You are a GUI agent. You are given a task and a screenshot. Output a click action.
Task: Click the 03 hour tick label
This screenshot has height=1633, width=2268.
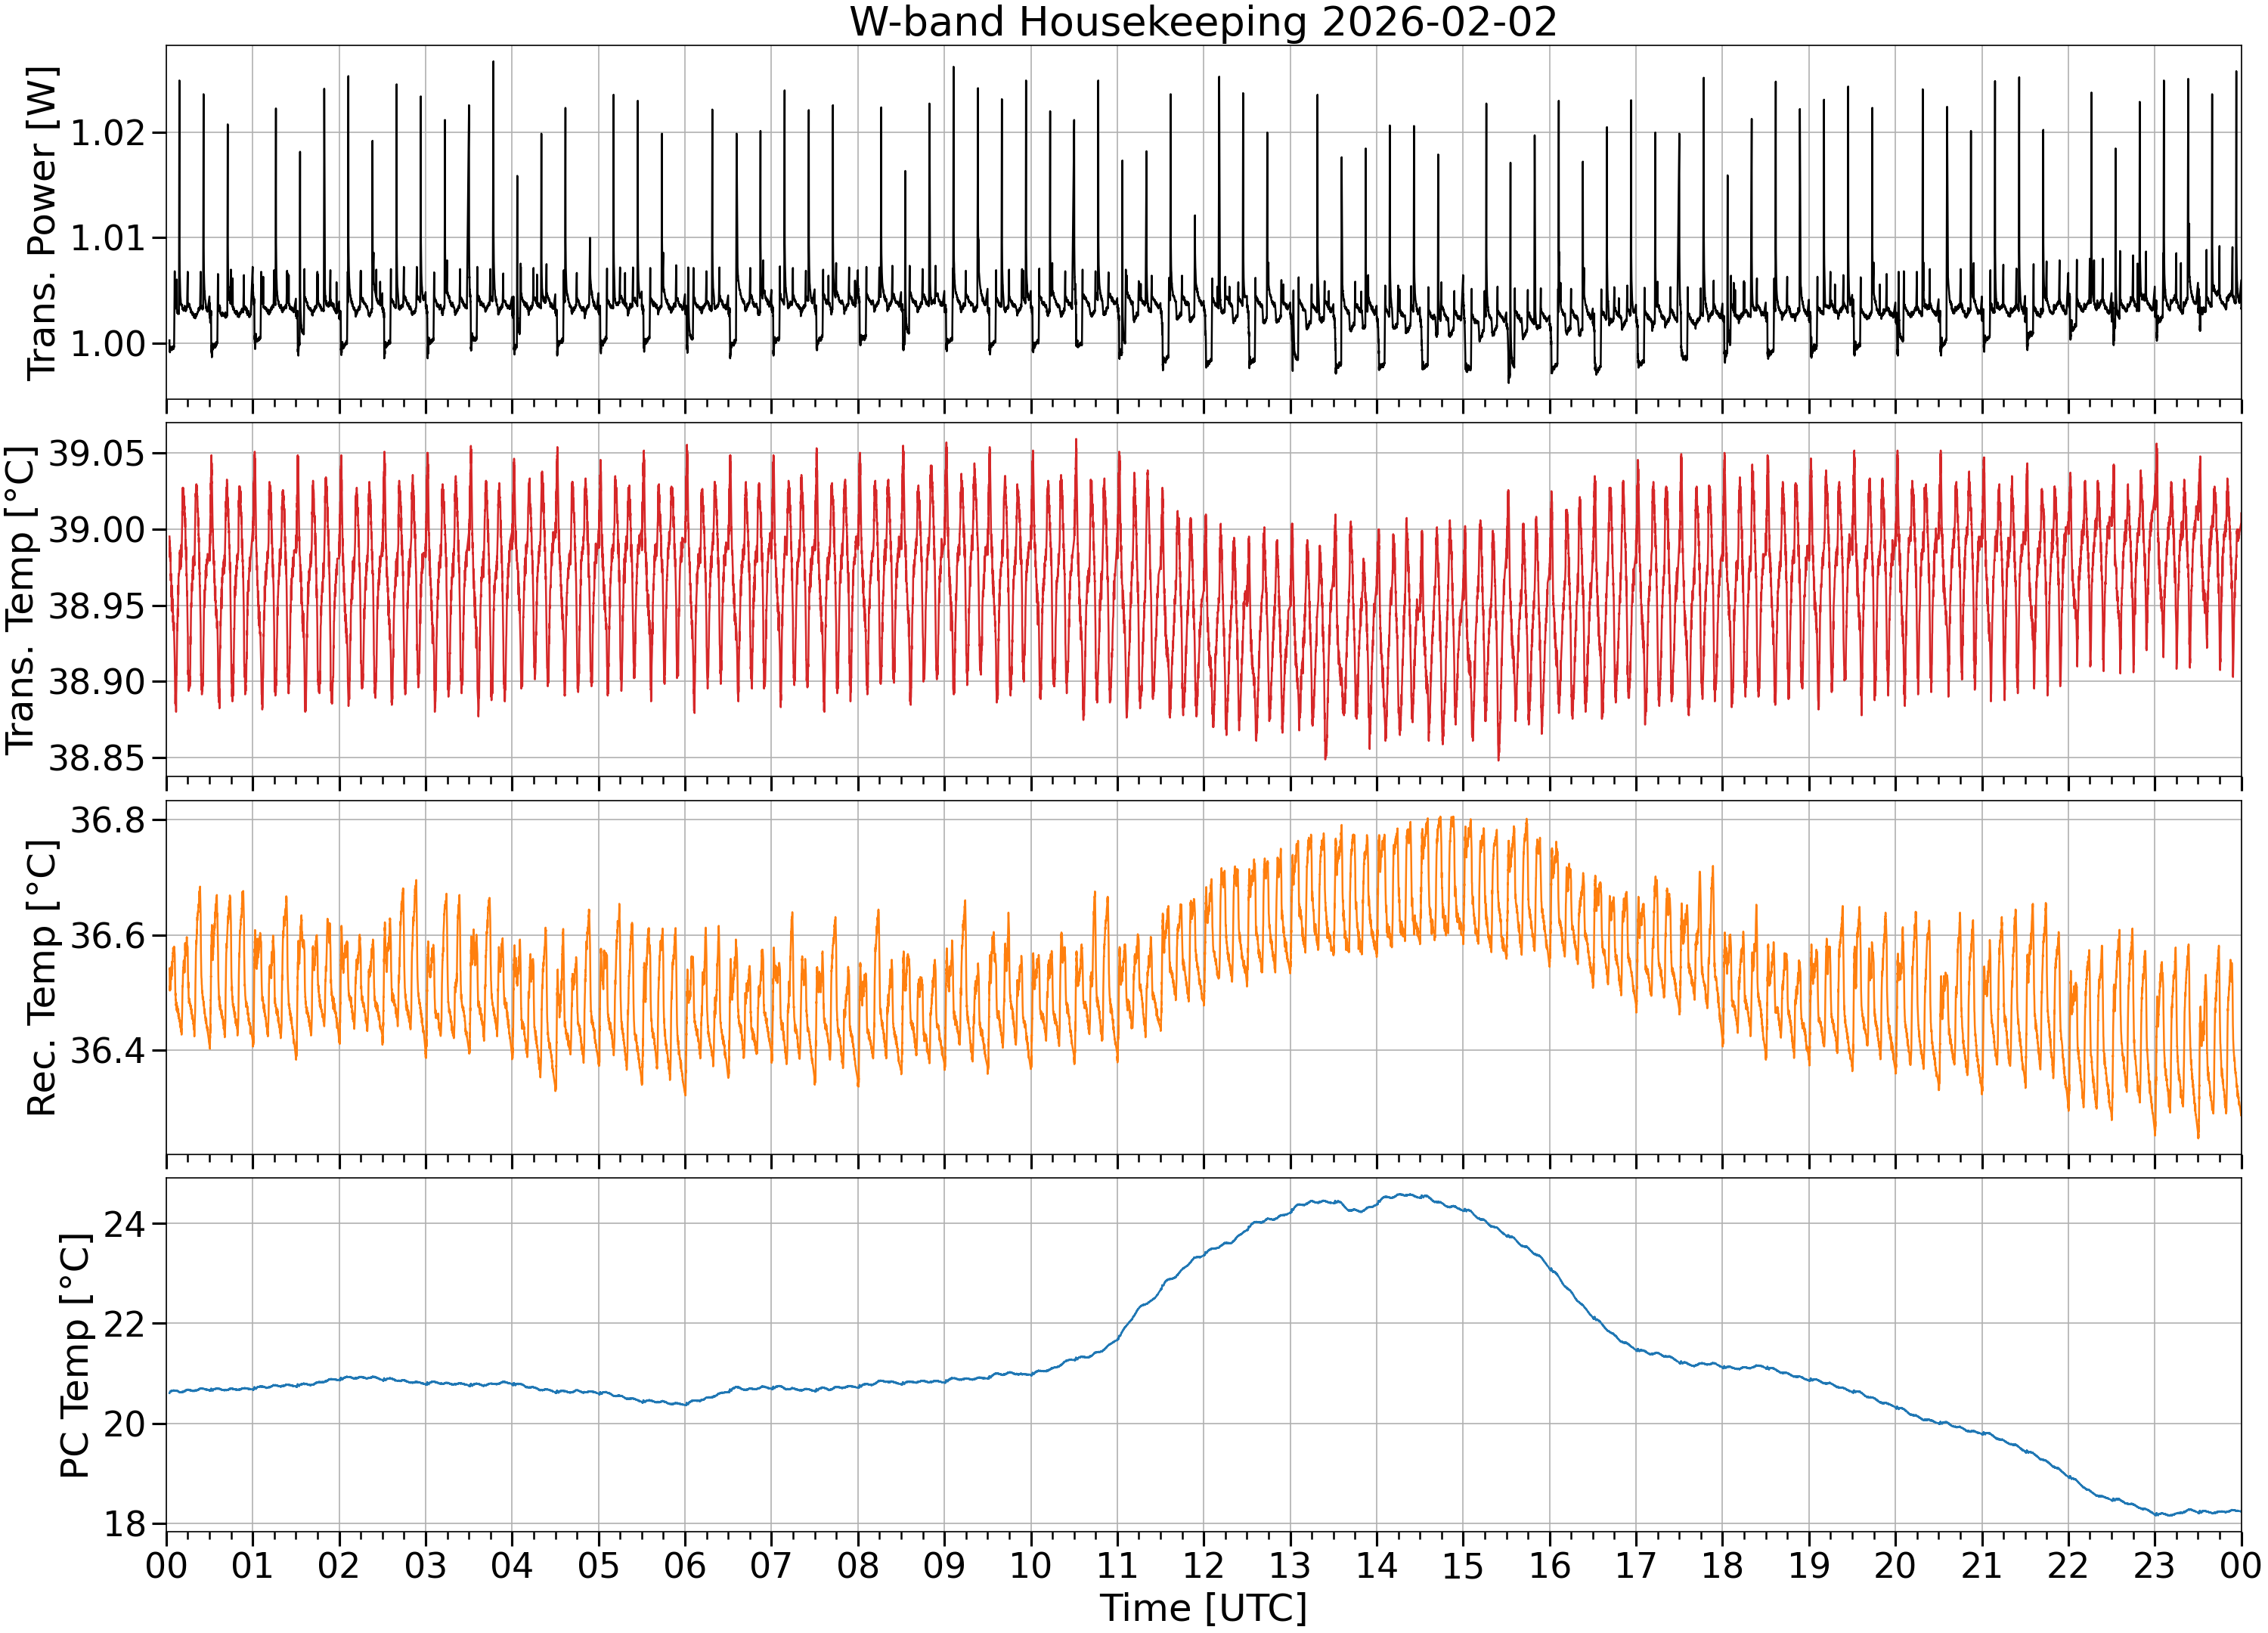tap(425, 1565)
